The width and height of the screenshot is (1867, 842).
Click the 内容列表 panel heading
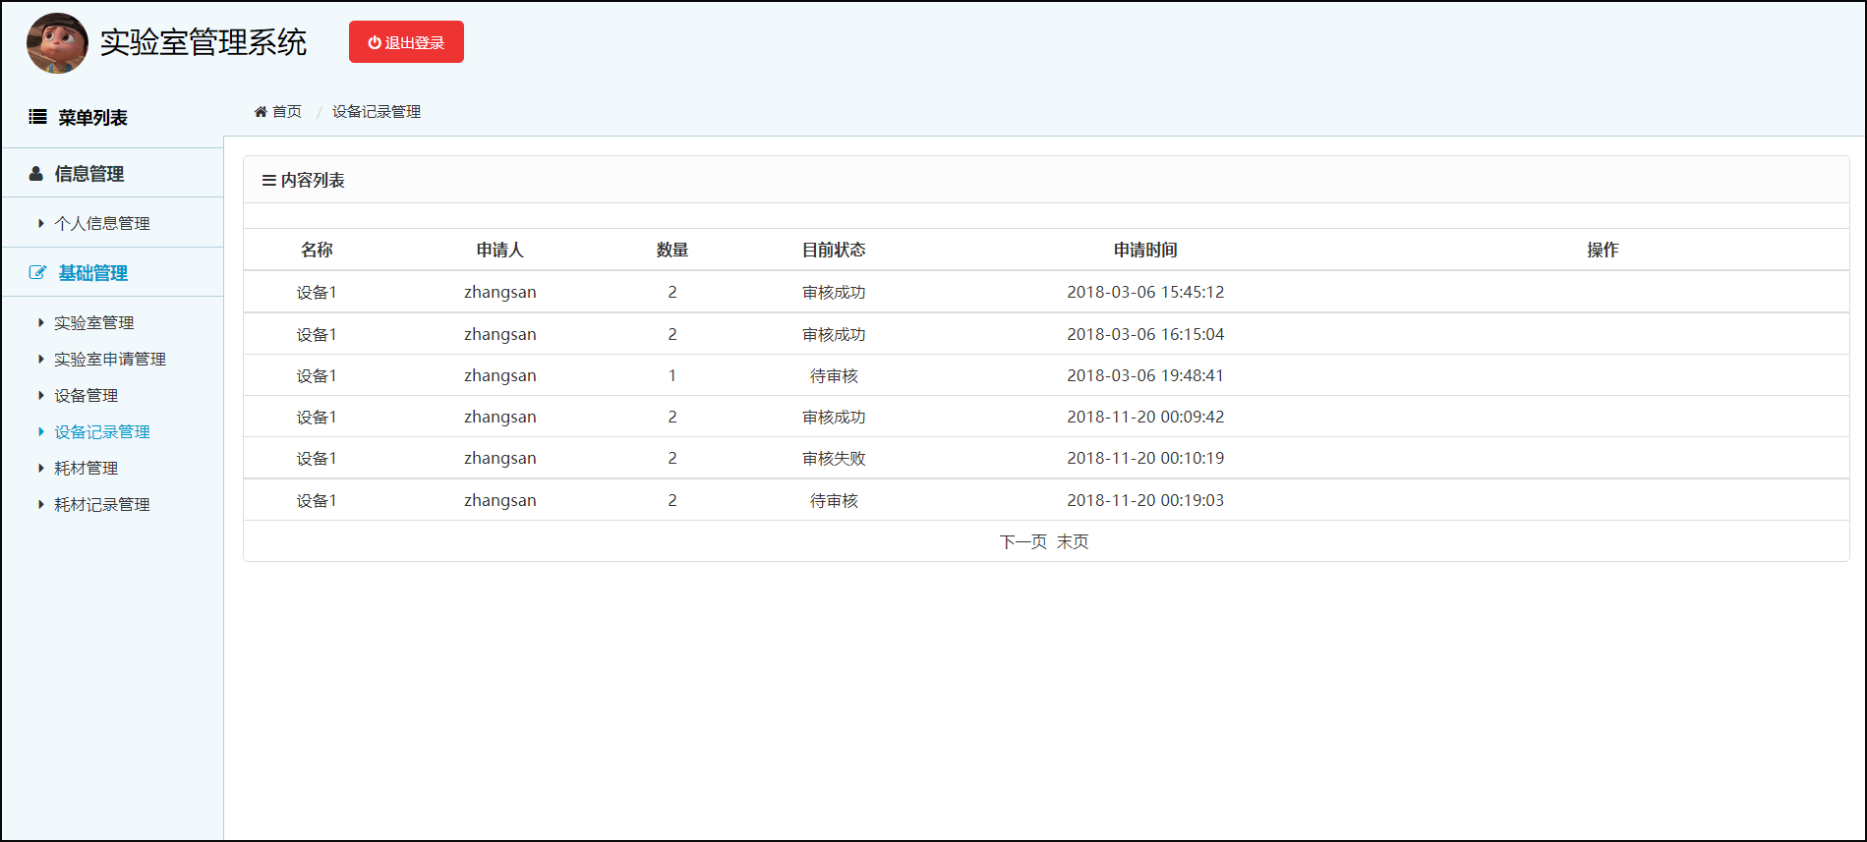pyautogui.click(x=313, y=181)
